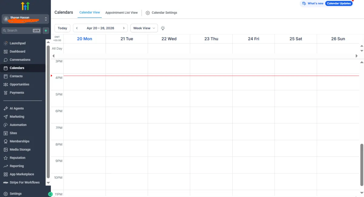Click the green lightning quick actions icon
Image resolution: width=364 pixels, height=197 pixels.
[x=46, y=30]
